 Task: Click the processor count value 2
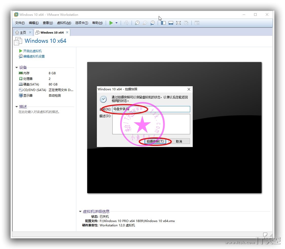(50, 79)
